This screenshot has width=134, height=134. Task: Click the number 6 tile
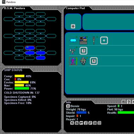coord(94,61)
